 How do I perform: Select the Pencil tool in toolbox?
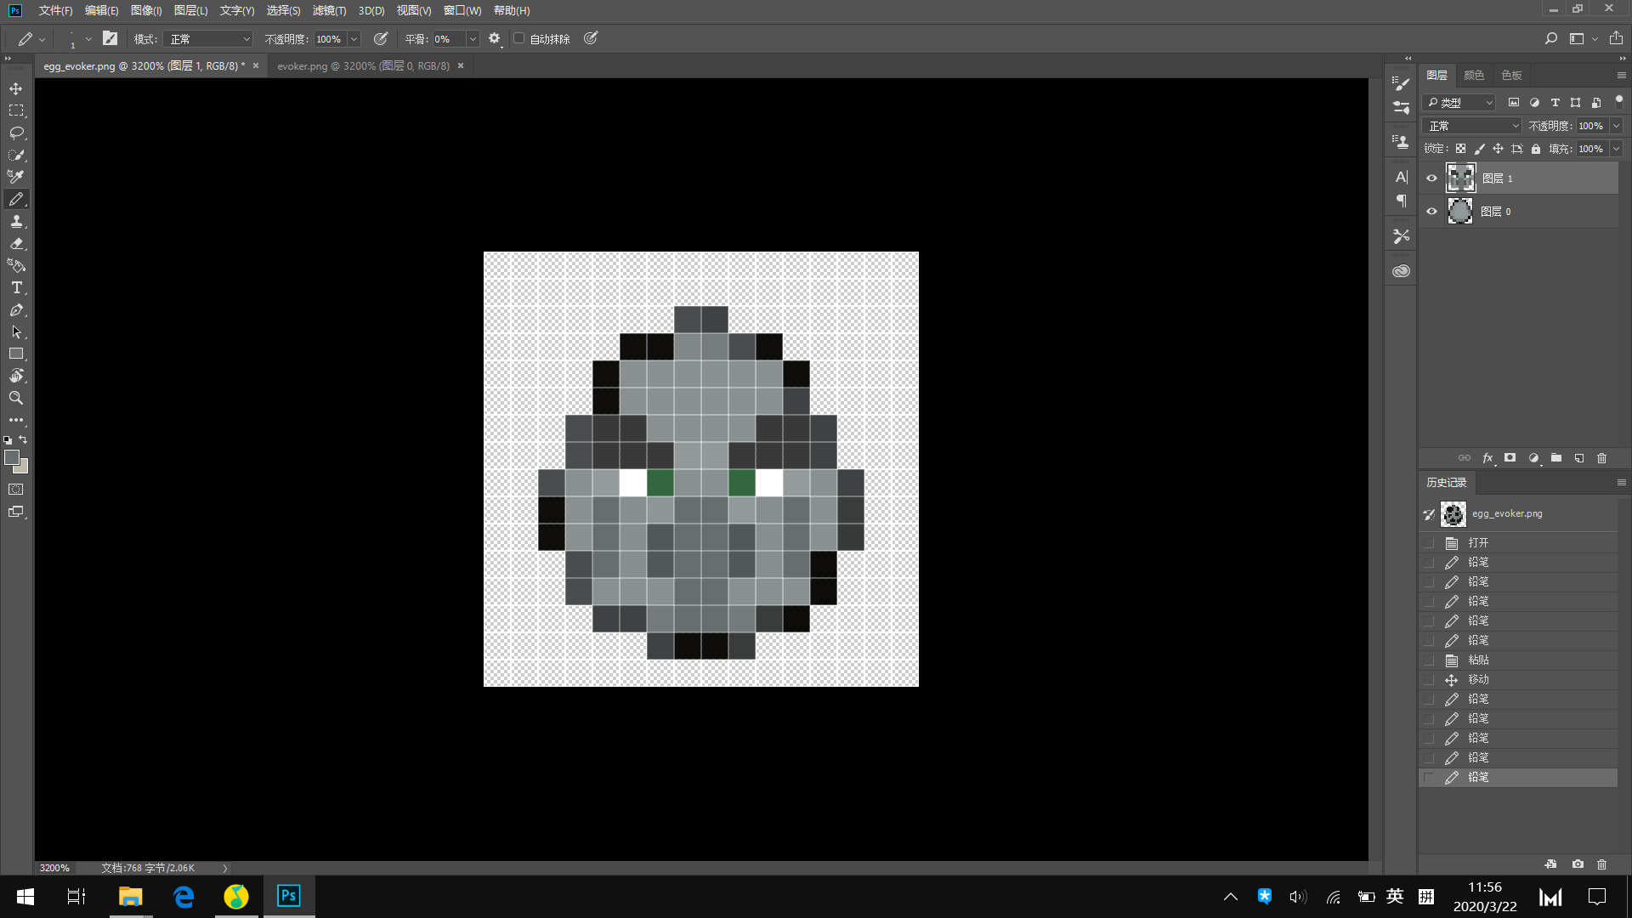pyautogui.click(x=16, y=199)
